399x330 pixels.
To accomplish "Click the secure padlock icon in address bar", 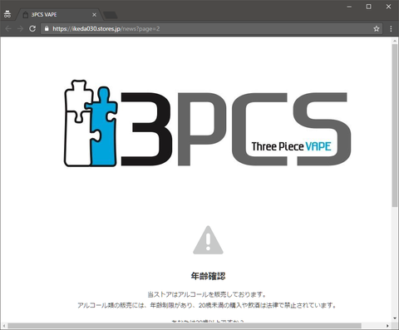I will (47, 28).
